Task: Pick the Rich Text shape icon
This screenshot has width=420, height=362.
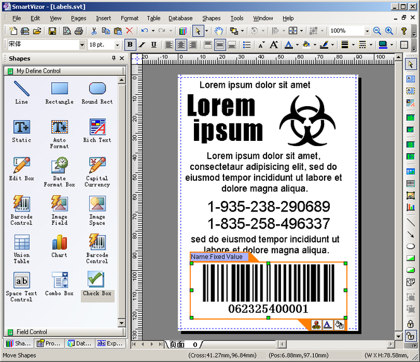Action: click(x=97, y=127)
